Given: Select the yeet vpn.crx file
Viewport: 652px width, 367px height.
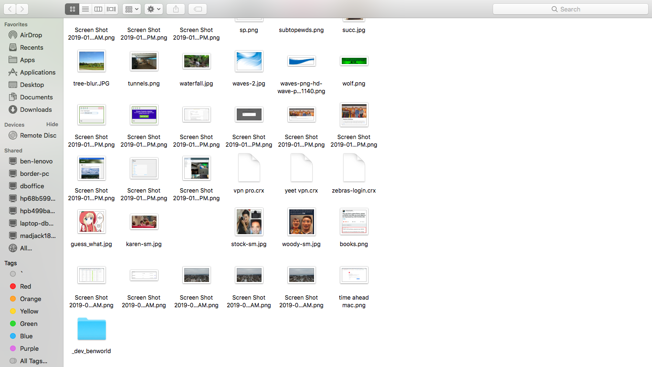Looking at the screenshot, I should [301, 168].
